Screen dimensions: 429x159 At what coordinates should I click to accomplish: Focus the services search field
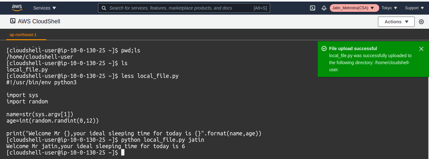pyautogui.click(x=184, y=8)
